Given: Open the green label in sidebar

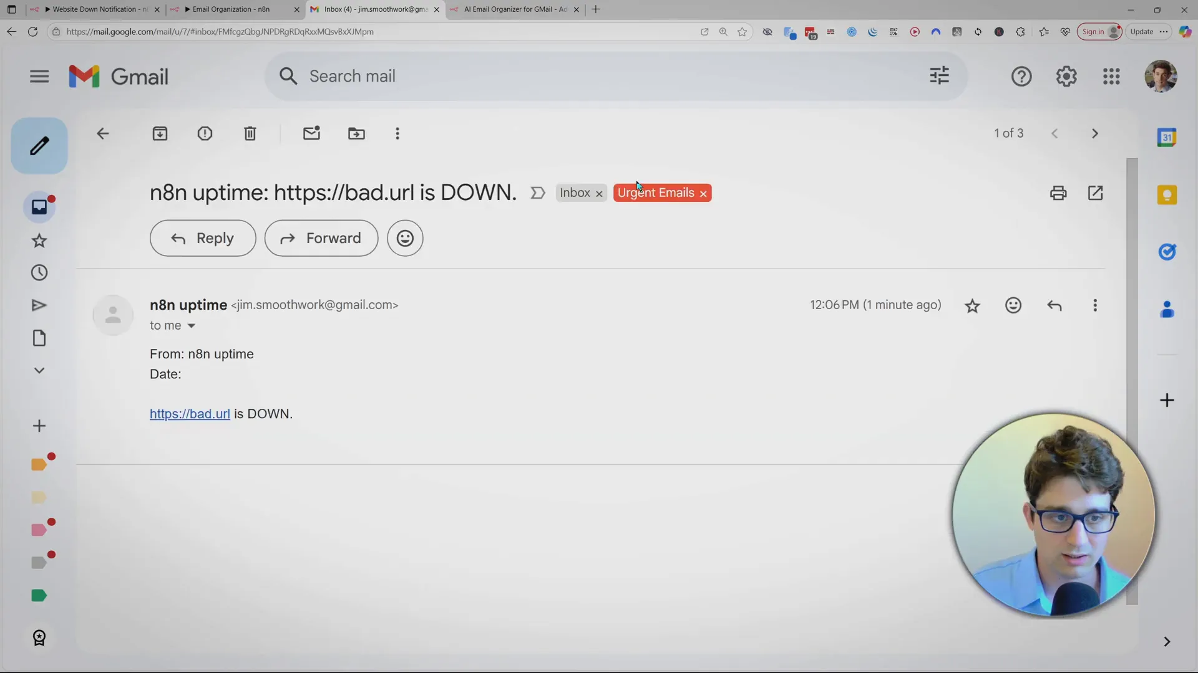Looking at the screenshot, I should tap(39, 596).
